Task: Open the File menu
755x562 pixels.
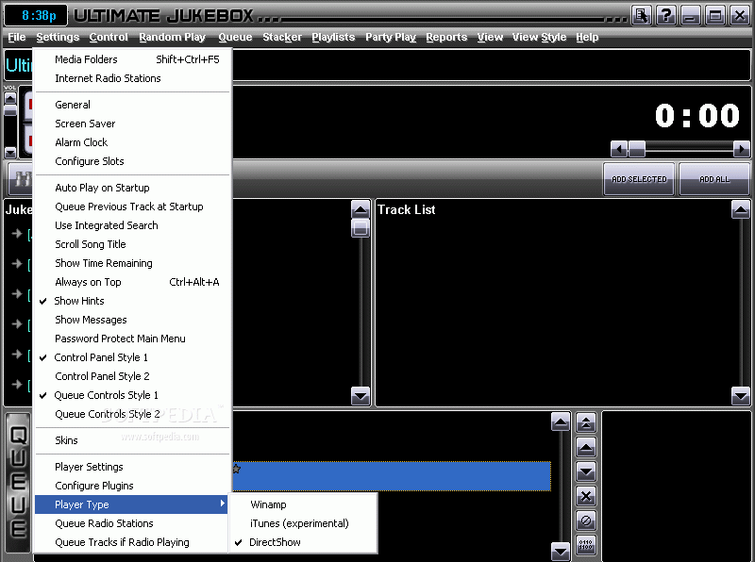Action: point(17,37)
